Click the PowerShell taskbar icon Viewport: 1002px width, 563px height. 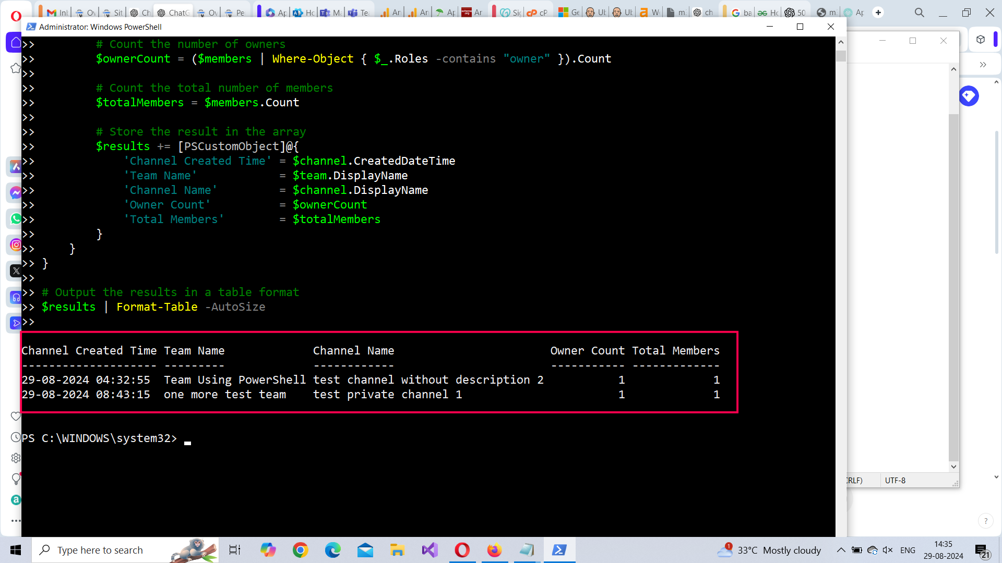tap(559, 550)
